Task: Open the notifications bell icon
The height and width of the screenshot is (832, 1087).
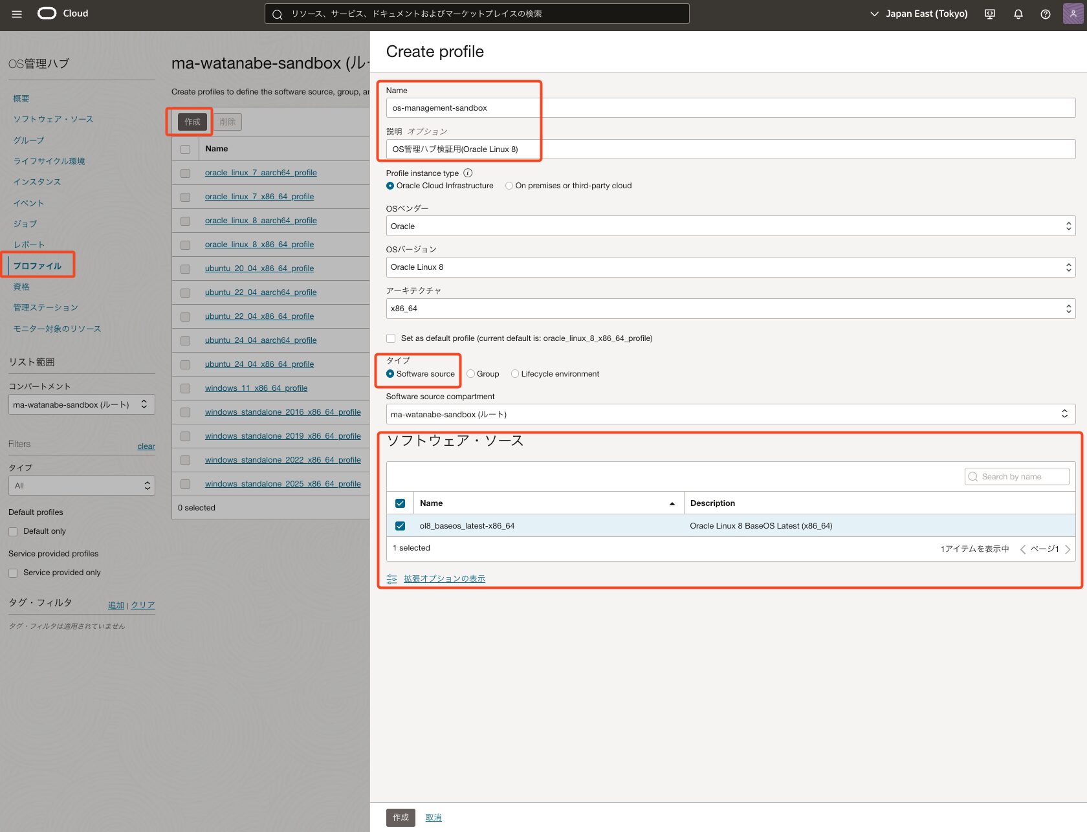Action: click(1018, 14)
